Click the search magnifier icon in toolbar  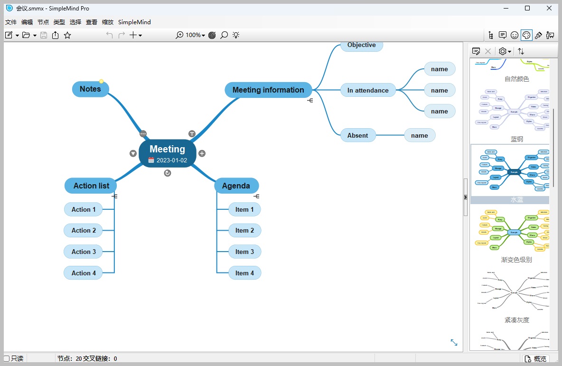(224, 35)
